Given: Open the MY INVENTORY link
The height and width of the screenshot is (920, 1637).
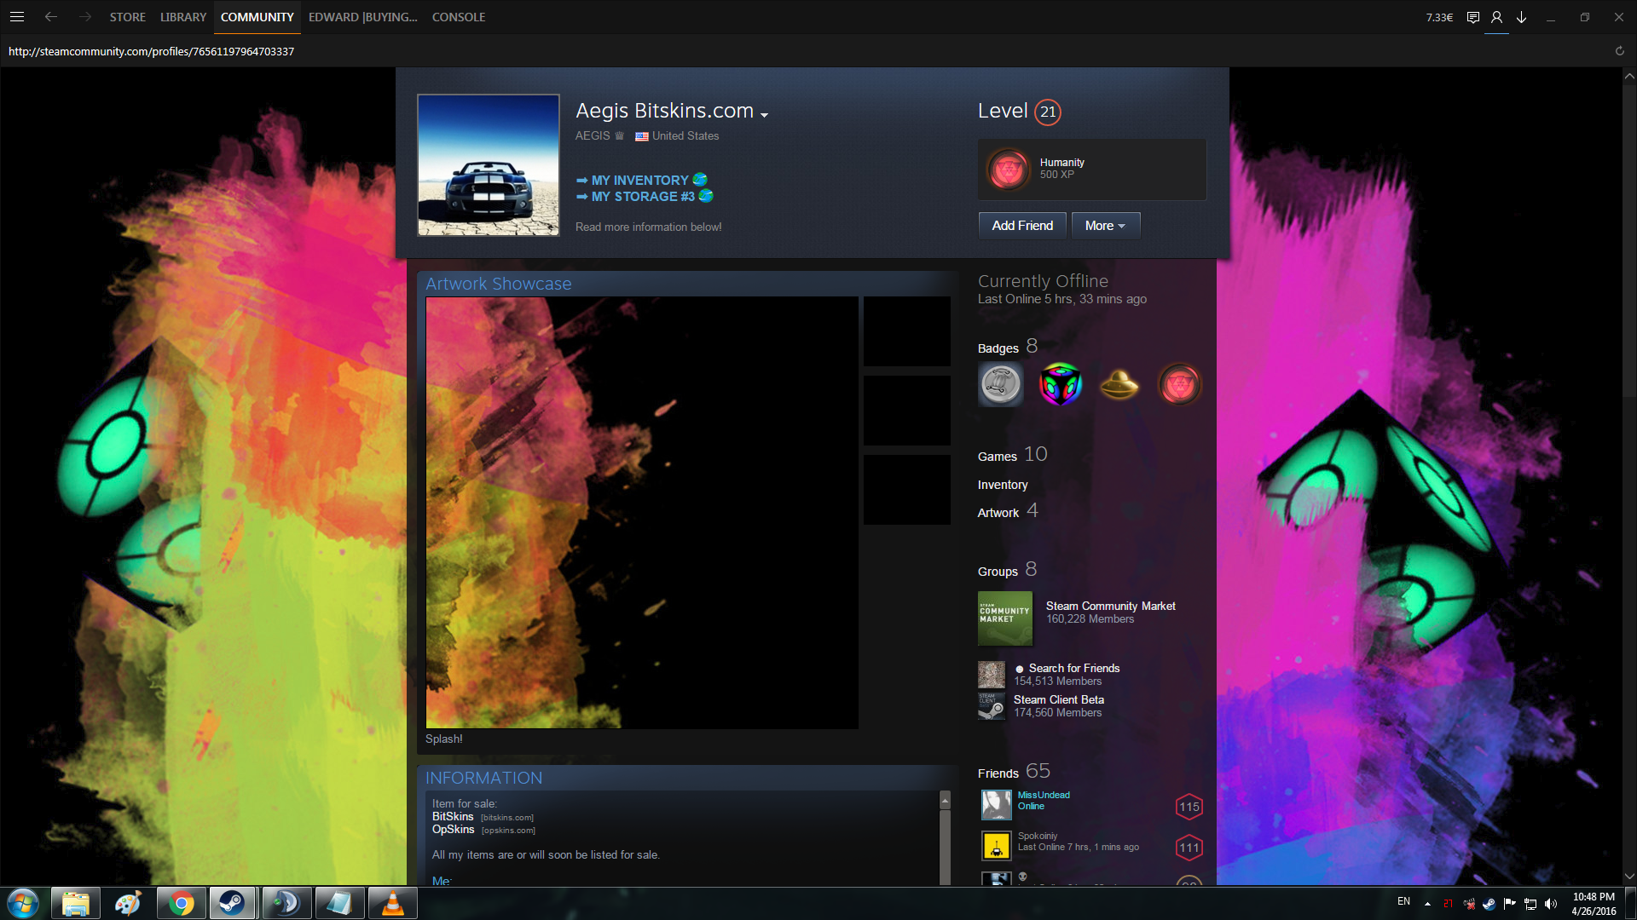Looking at the screenshot, I should (x=639, y=181).
